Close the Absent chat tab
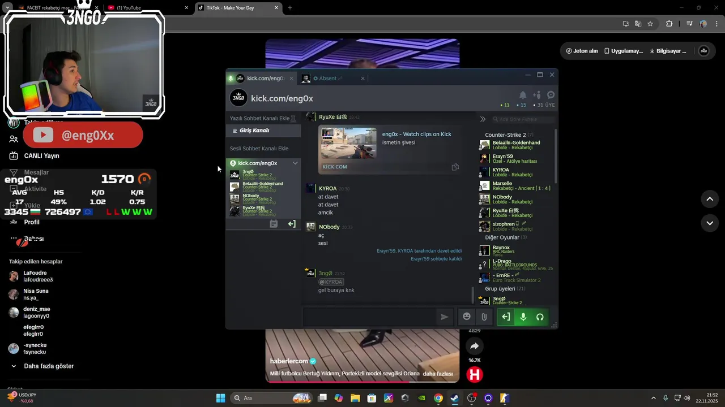This screenshot has height=407, width=725. click(x=363, y=79)
